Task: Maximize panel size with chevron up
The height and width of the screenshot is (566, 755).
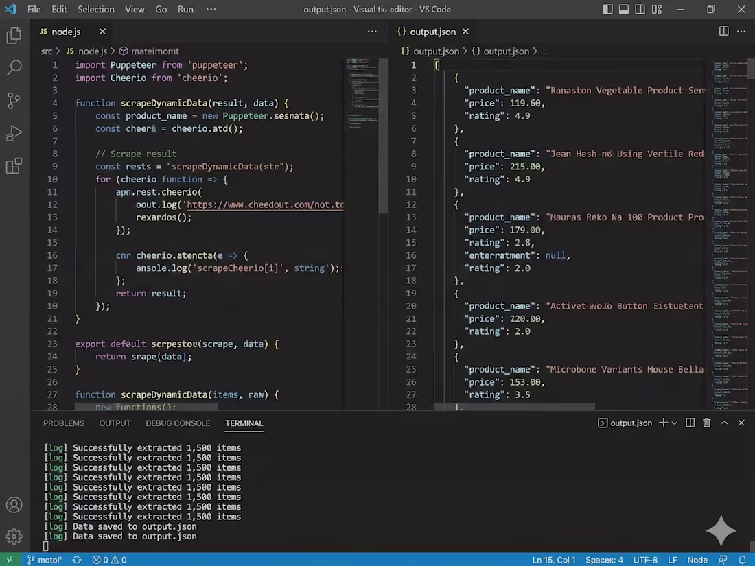Action: (724, 423)
